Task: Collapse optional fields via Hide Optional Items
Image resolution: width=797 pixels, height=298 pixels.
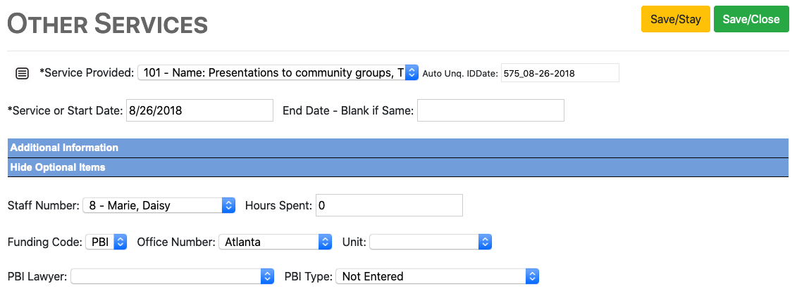Action: [58, 167]
